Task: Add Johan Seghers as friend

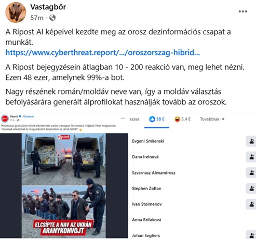Action: 251,235
